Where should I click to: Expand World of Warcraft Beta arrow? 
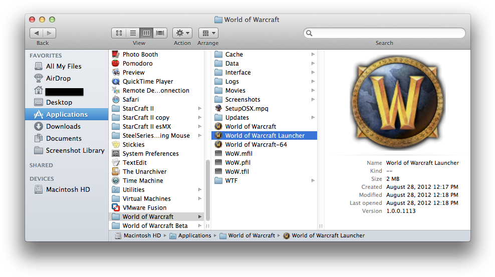tap(199, 225)
